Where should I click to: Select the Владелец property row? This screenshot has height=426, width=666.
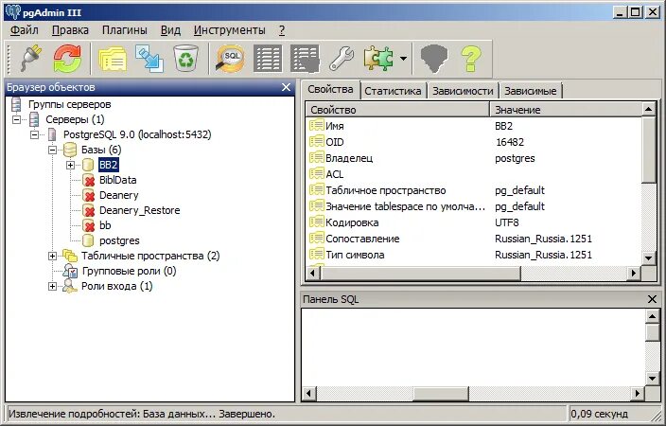point(473,158)
